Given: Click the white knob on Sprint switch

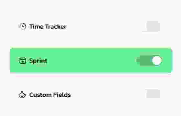Looking at the screenshot, I should point(157,61).
